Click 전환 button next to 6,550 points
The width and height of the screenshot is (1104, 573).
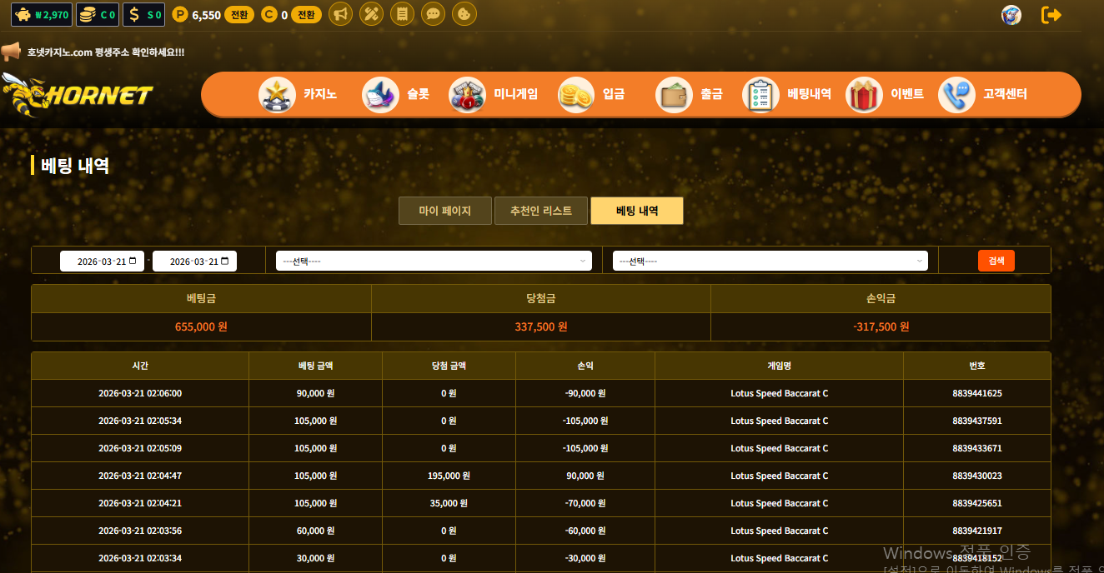tap(239, 15)
